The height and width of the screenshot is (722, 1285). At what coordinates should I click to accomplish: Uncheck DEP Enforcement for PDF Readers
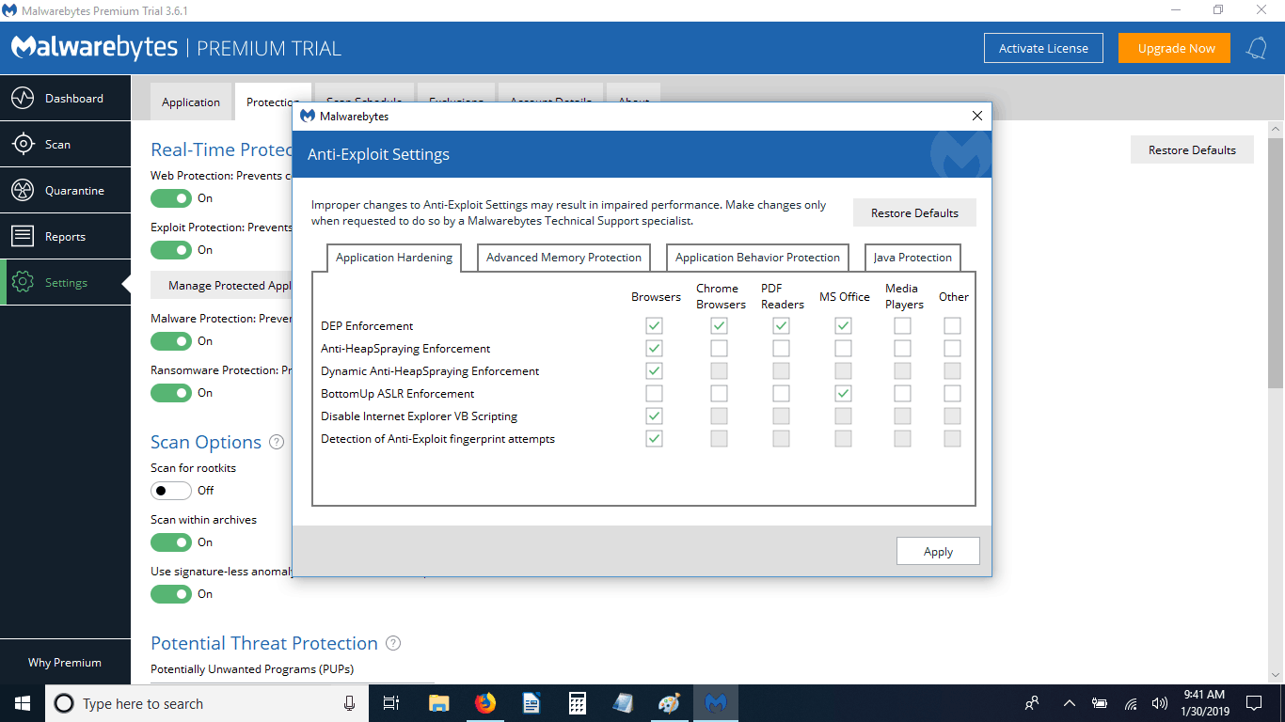coord(781,326)
